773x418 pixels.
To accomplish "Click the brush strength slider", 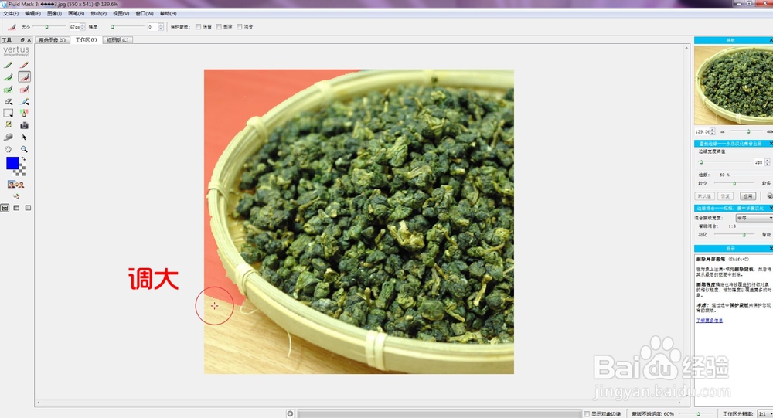I will point(128,26).
